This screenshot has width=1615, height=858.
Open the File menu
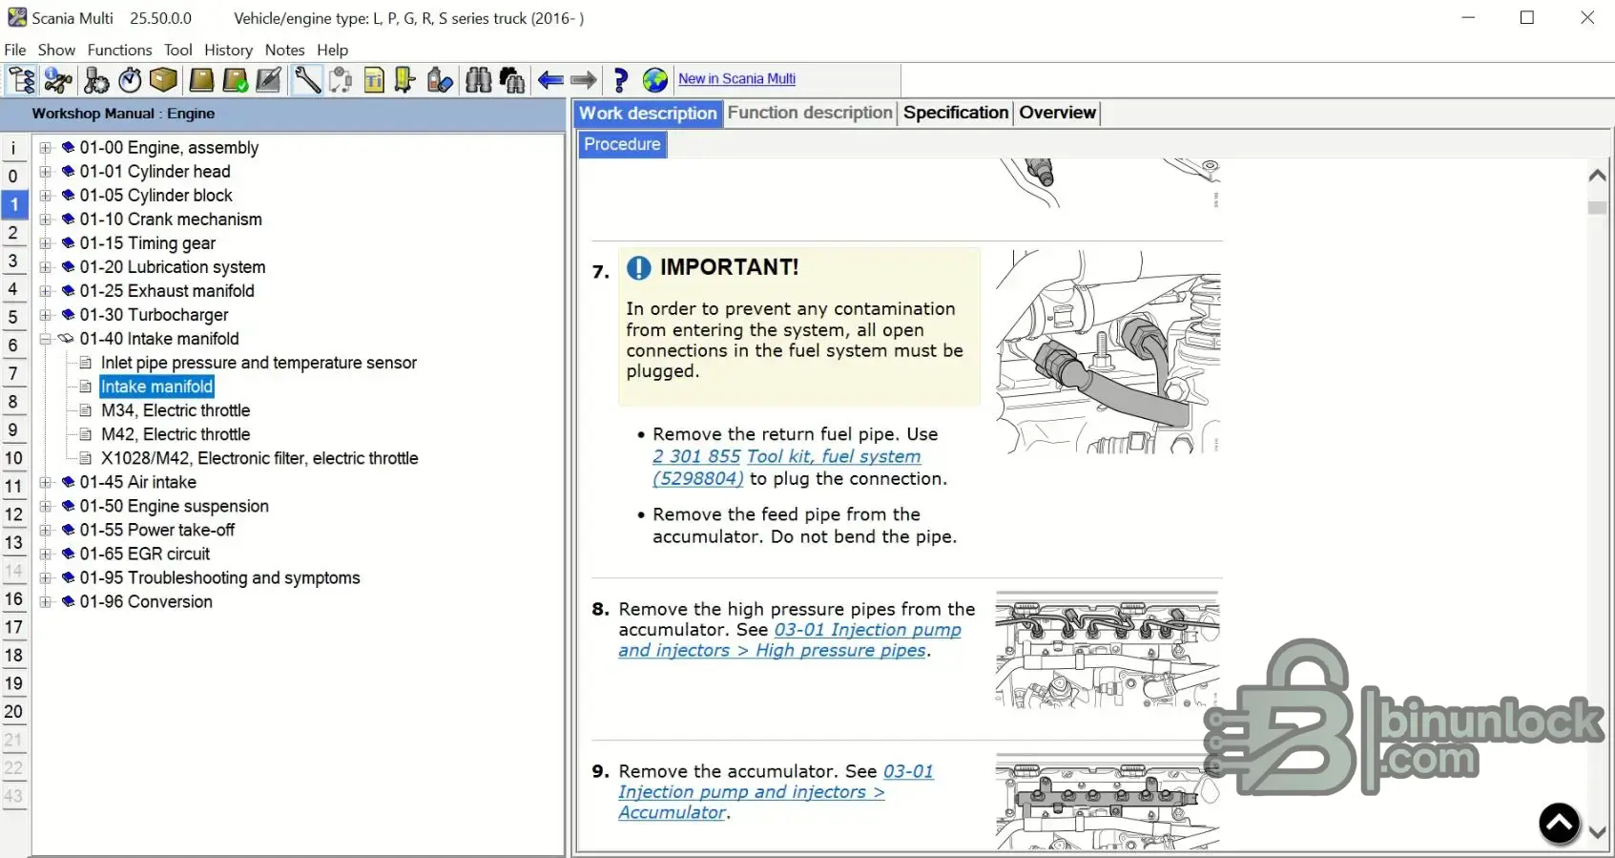15,50
